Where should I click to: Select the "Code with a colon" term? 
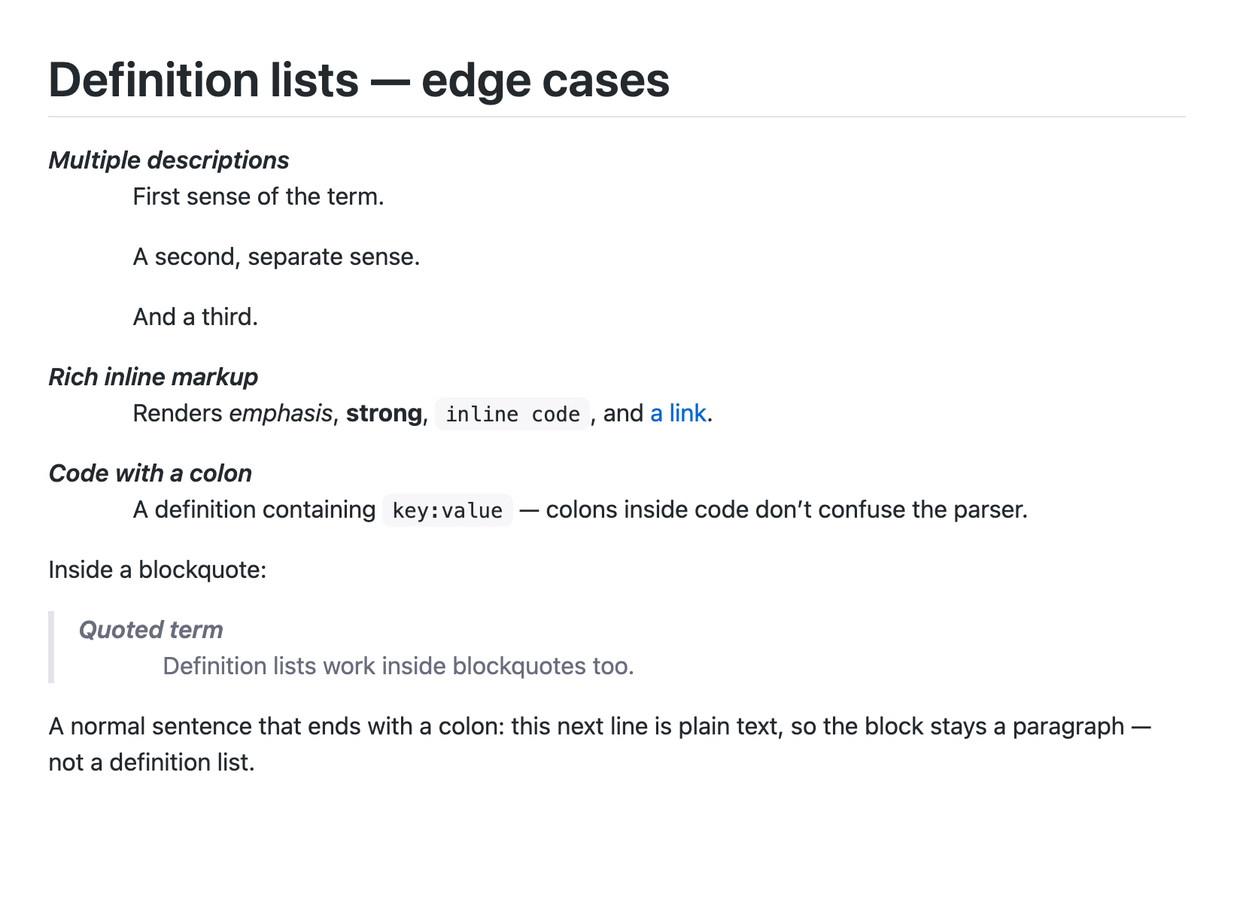pyautogui.click(x=150, y=473)
